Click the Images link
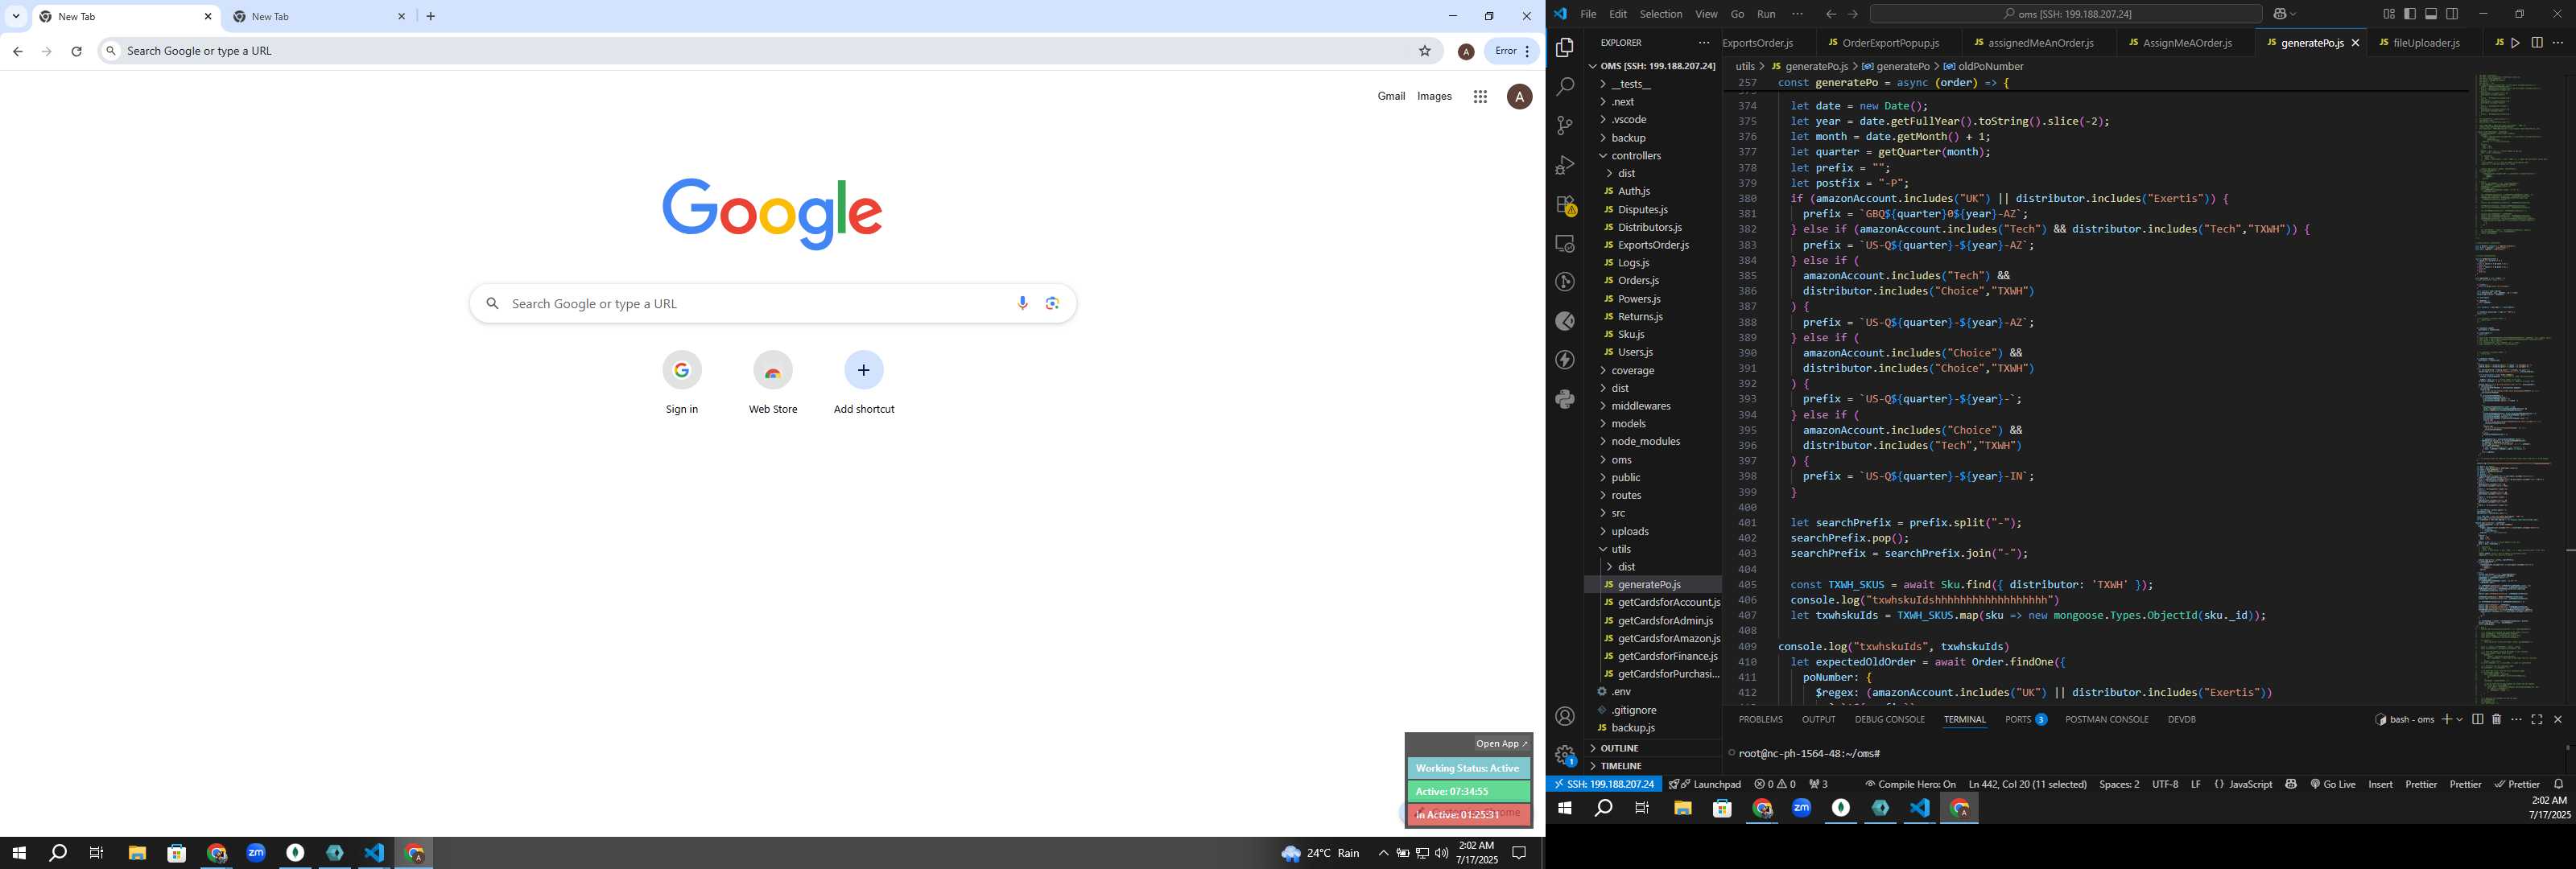 point(1434,96)
